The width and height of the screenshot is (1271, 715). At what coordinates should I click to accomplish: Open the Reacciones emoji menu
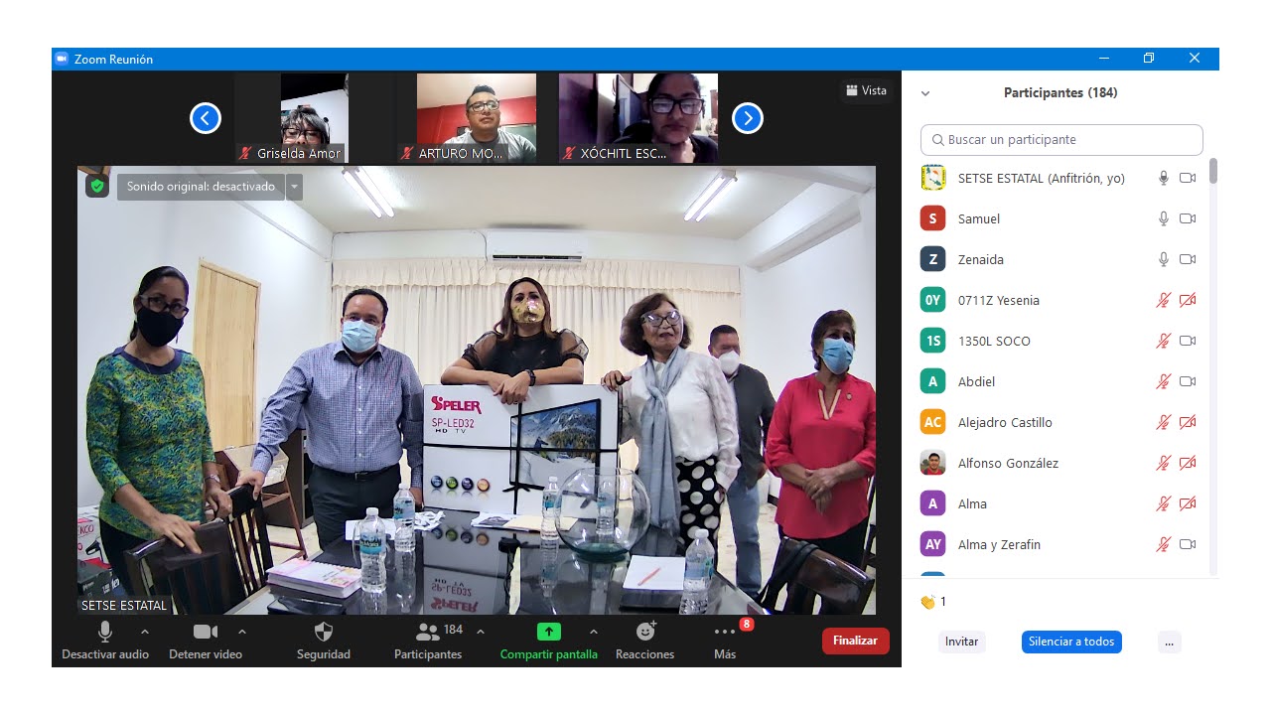coord(645,633)
